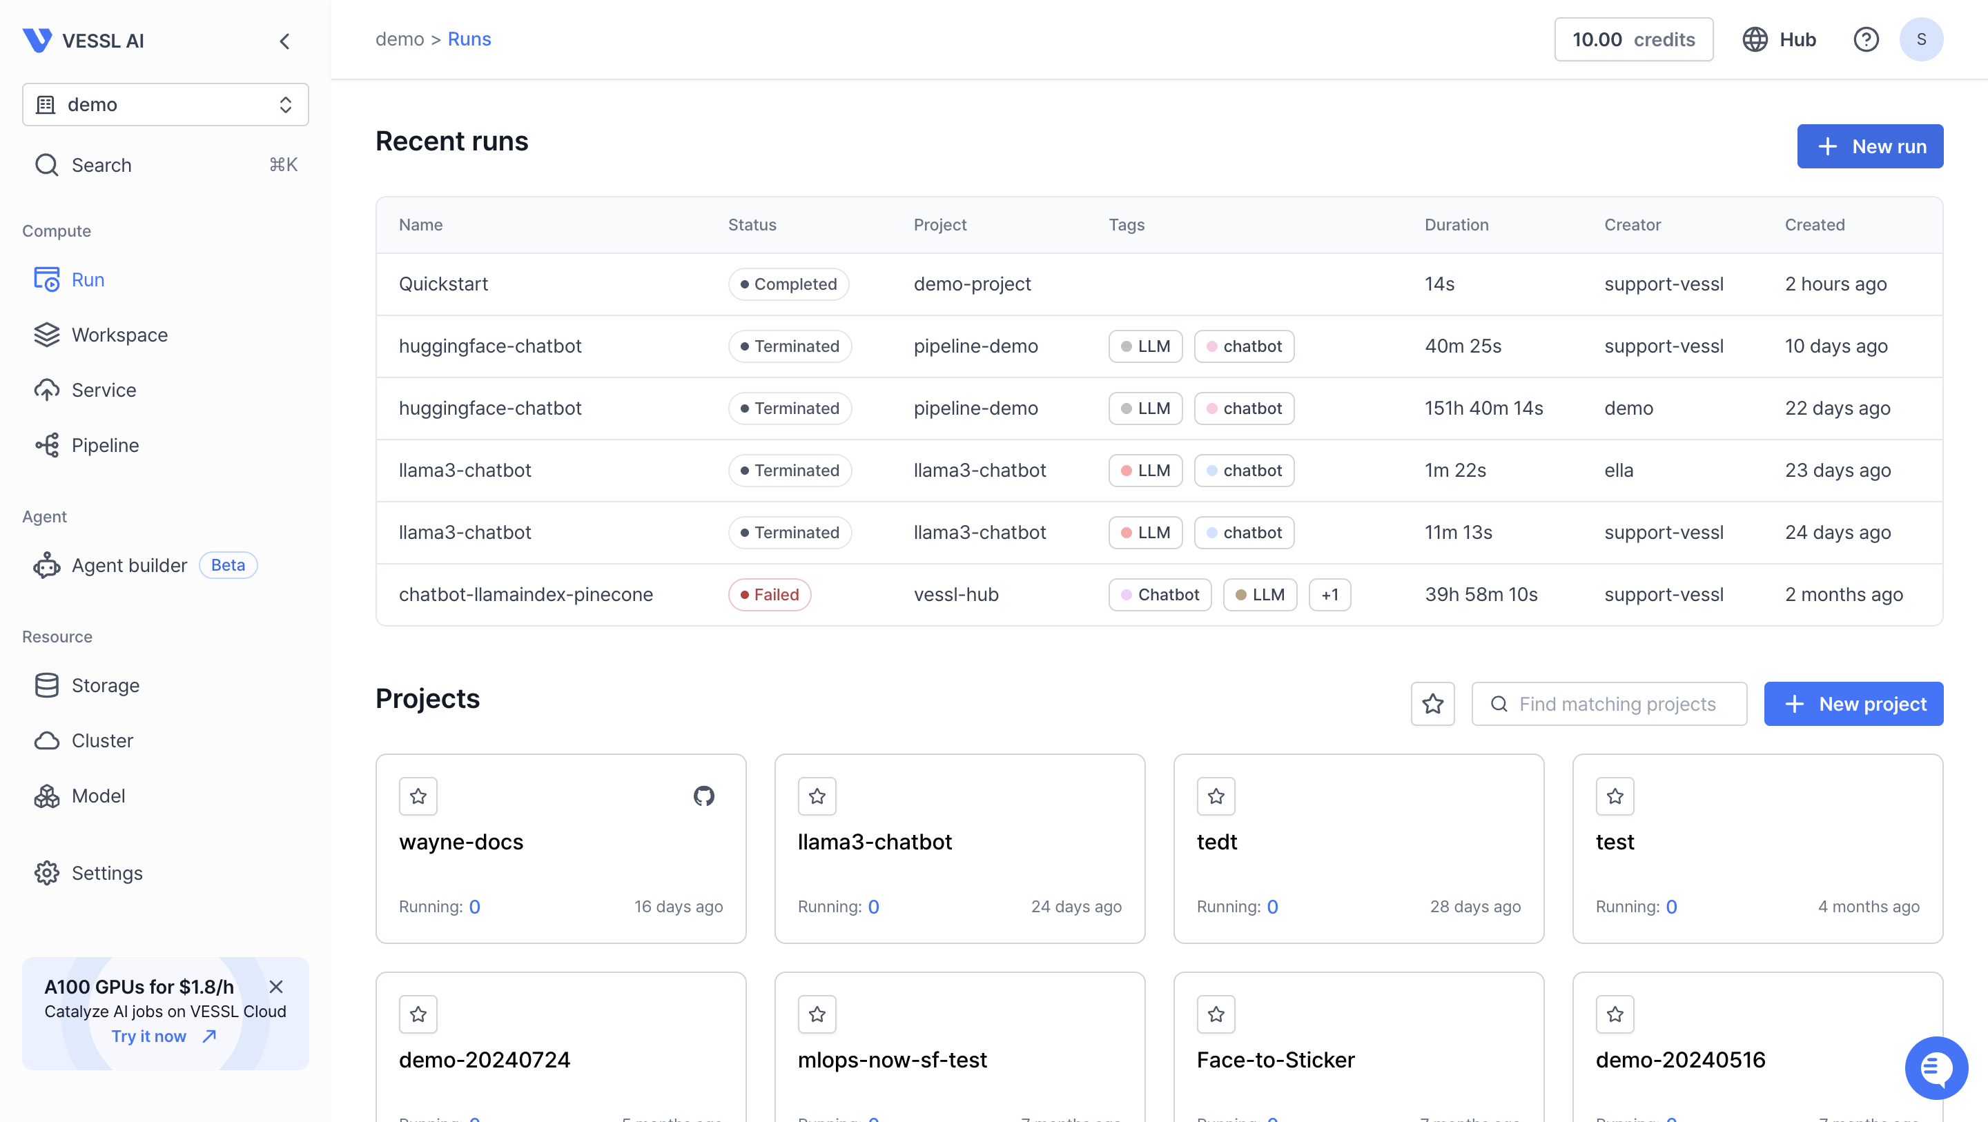
Task: Open Agent builder
Action: [165, 565]
